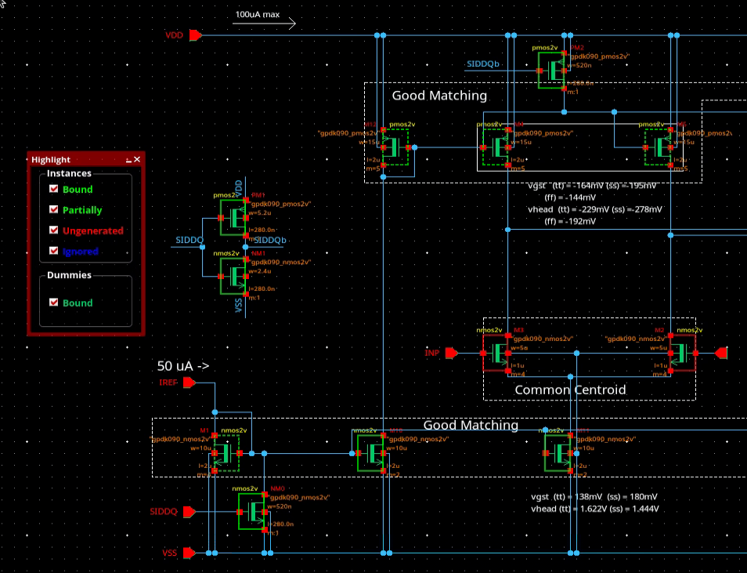Select the SIDDQb label at inverter output

[269, 240]
